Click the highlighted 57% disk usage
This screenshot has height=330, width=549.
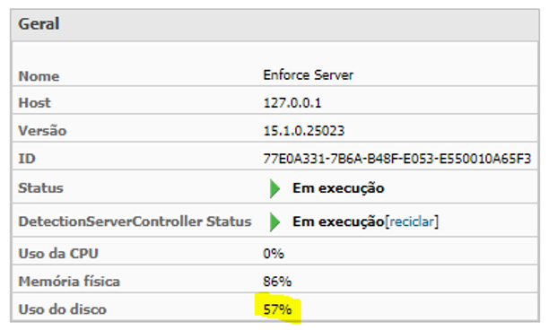tap(277, 309)
